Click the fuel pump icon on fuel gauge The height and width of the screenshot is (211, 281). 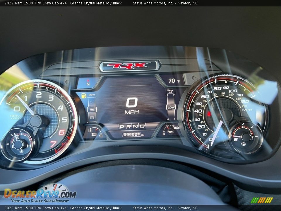[x=243, y=144]
